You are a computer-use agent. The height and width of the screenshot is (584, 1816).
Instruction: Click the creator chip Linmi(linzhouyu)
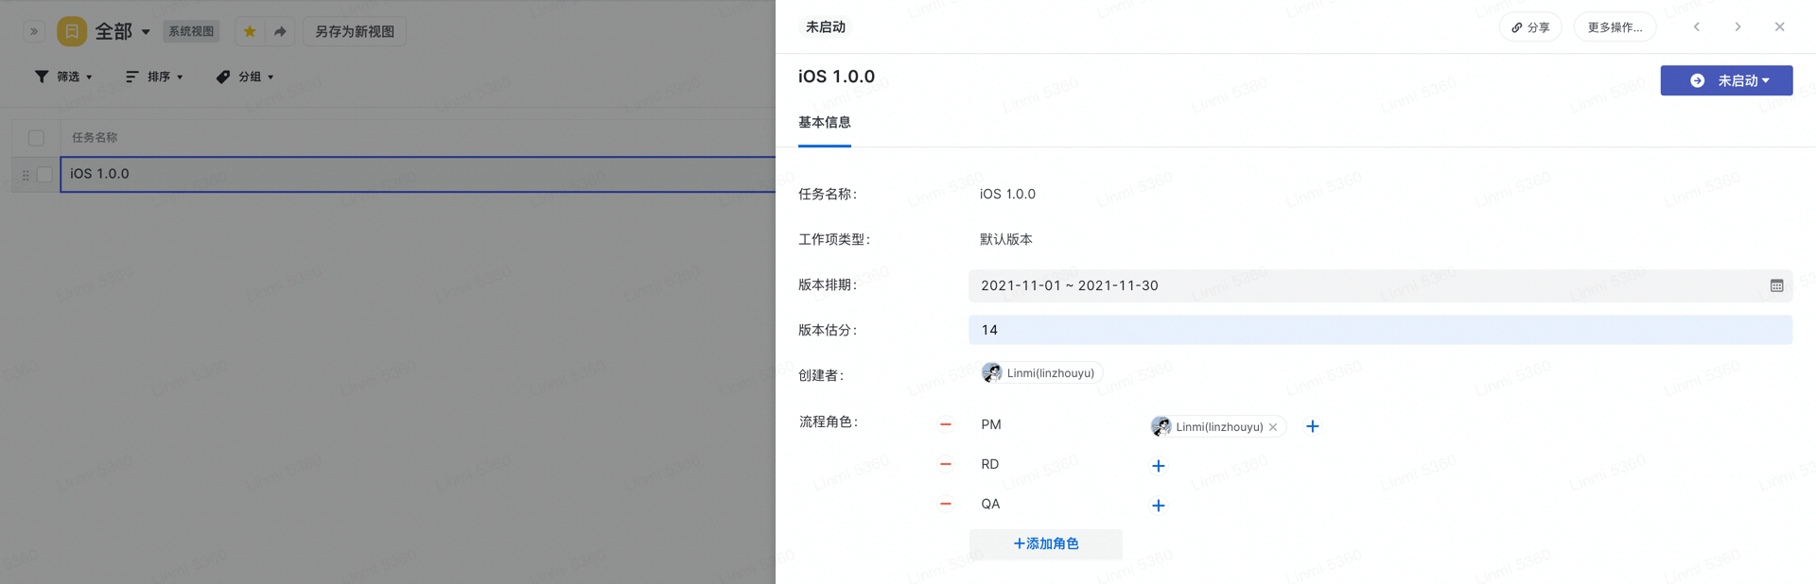1040,373
